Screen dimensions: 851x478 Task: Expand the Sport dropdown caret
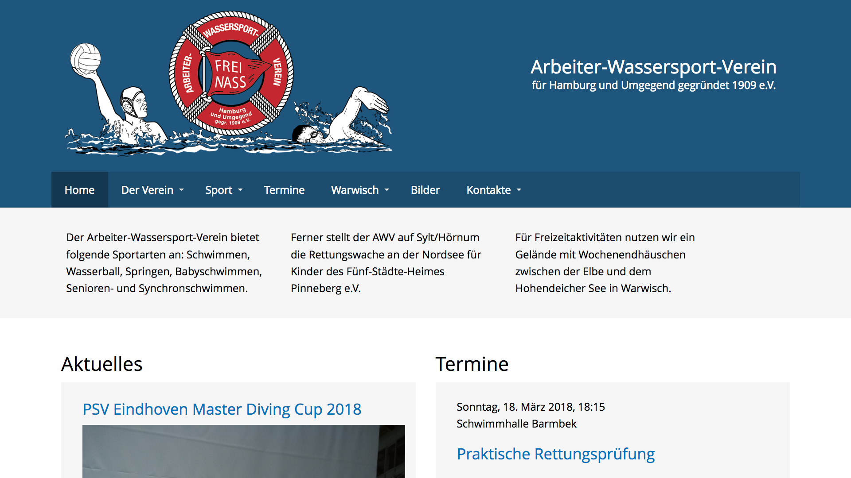click(240, 190)
